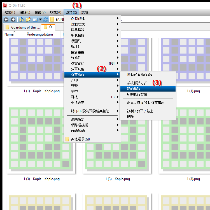Open 將Q-Dir設為預設檔案總管 submenu
Image resolution: width=210 pixels, height=210 pixels.
pos(92,111)
